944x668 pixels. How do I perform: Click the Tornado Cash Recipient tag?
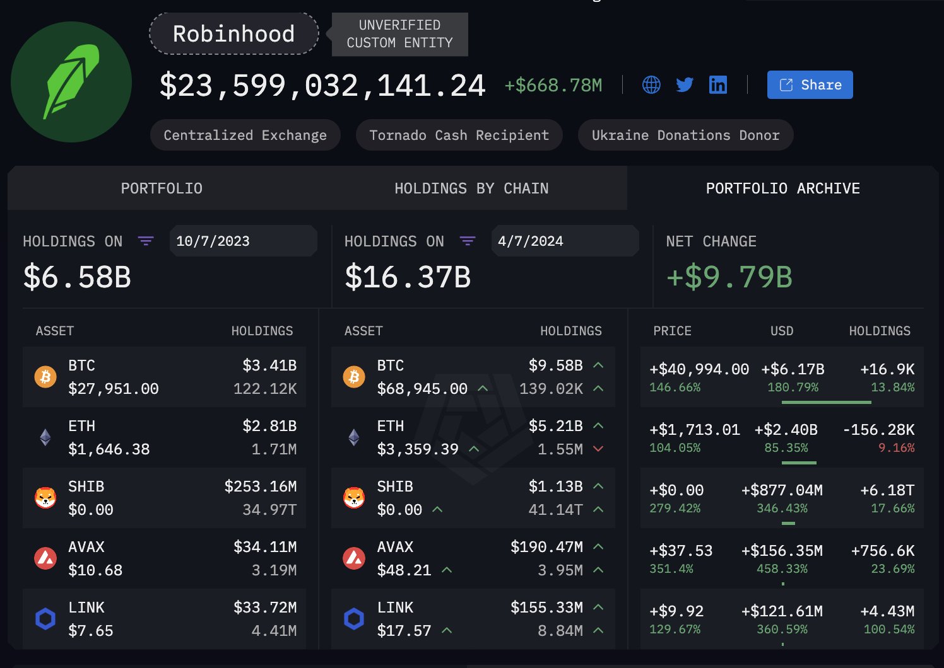(459, 135)
